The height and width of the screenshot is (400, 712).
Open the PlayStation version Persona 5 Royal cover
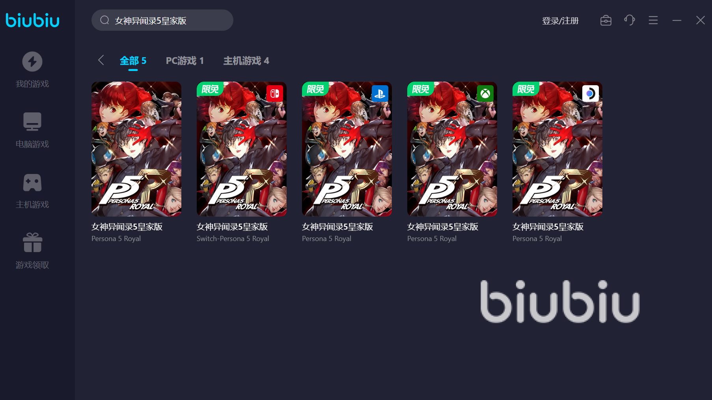347,149
